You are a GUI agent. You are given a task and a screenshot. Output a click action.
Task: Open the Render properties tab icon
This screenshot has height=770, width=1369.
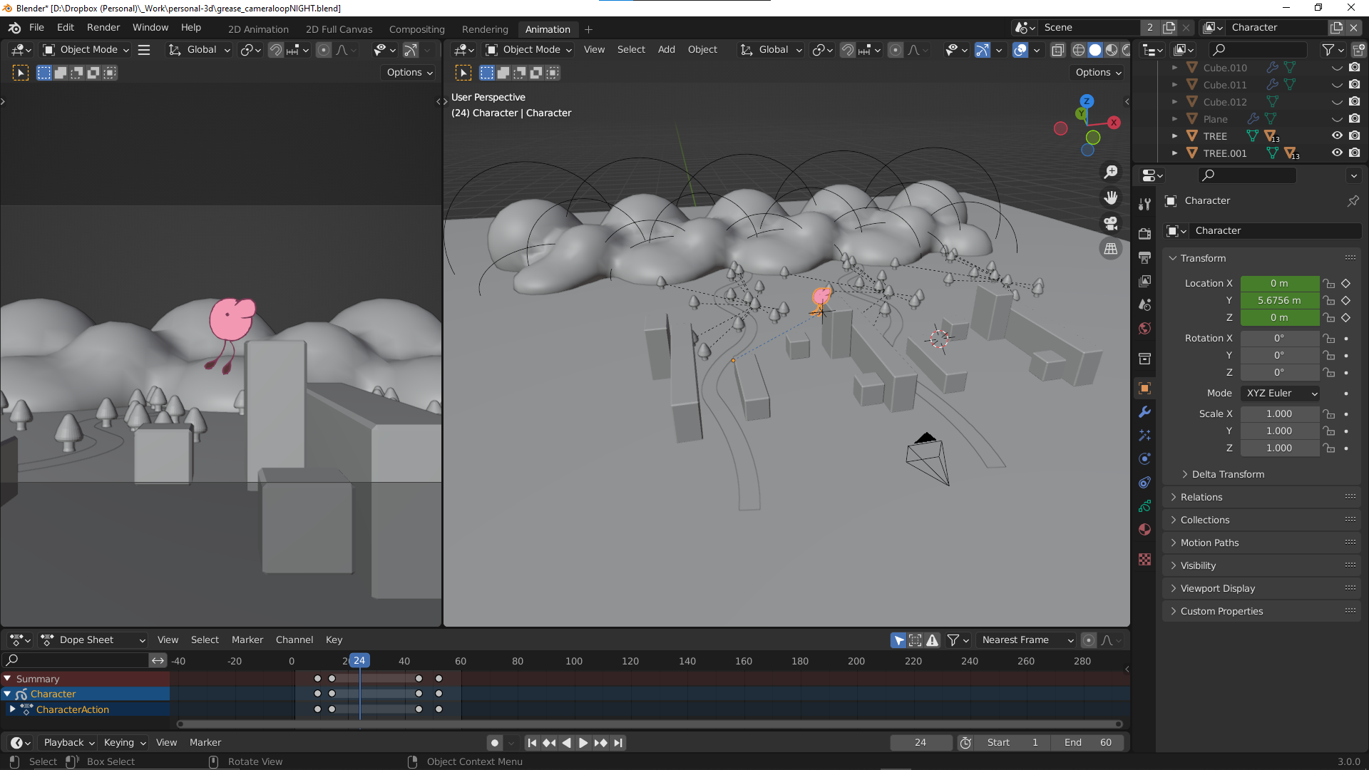point(1144,234)
